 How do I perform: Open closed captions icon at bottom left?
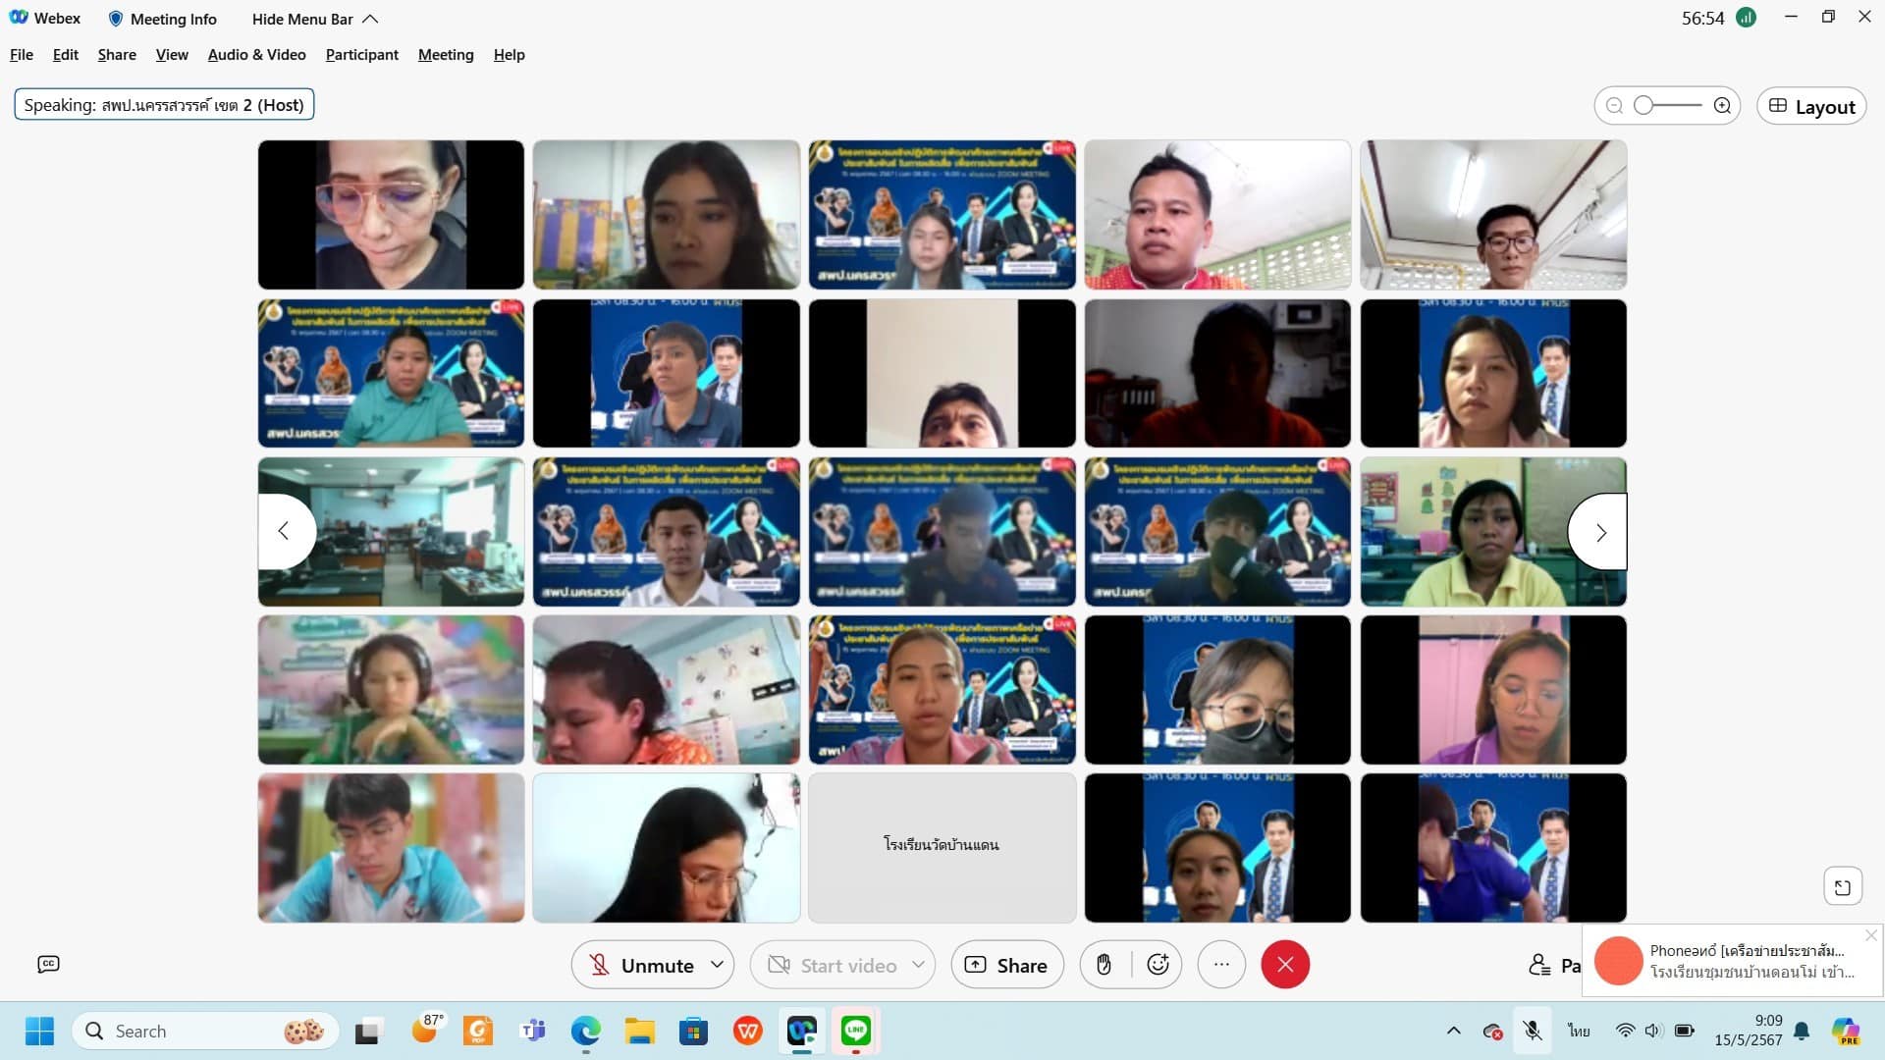(48, 965)
